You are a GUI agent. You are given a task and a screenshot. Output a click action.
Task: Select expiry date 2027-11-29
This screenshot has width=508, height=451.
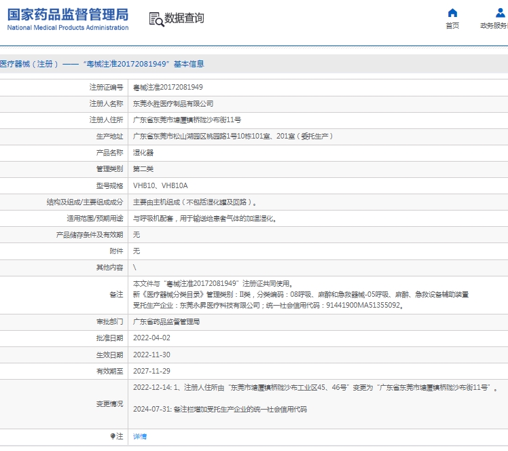point(151,371)
